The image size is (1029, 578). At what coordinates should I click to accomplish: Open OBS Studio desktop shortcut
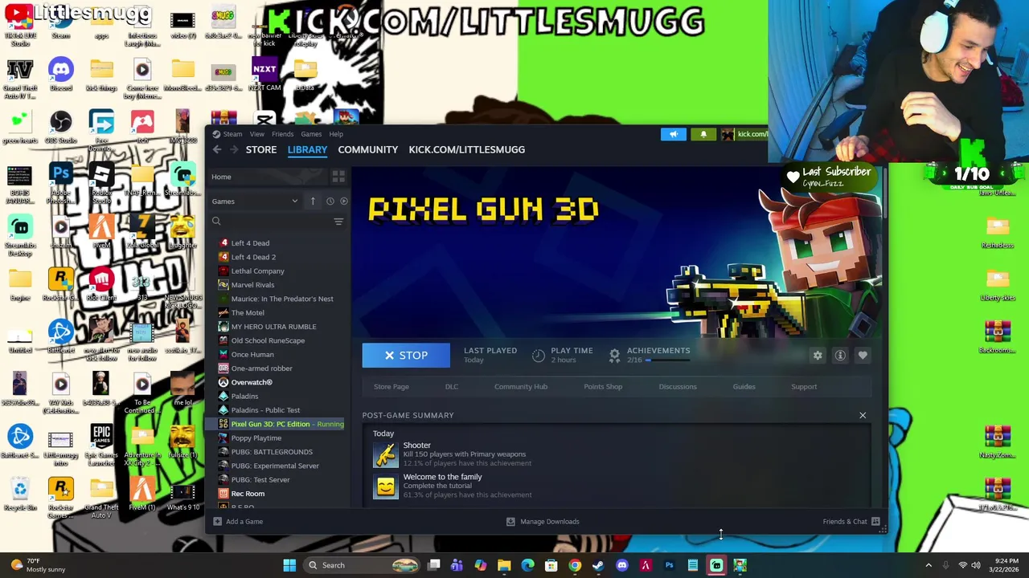click(x=61, y=126)
